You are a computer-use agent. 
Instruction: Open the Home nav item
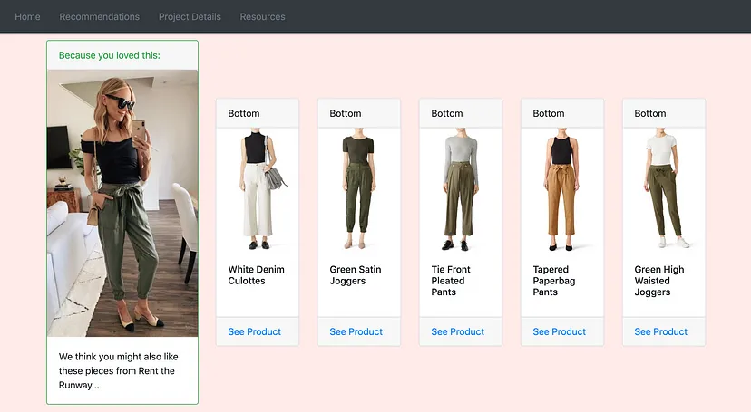point(27,16)
